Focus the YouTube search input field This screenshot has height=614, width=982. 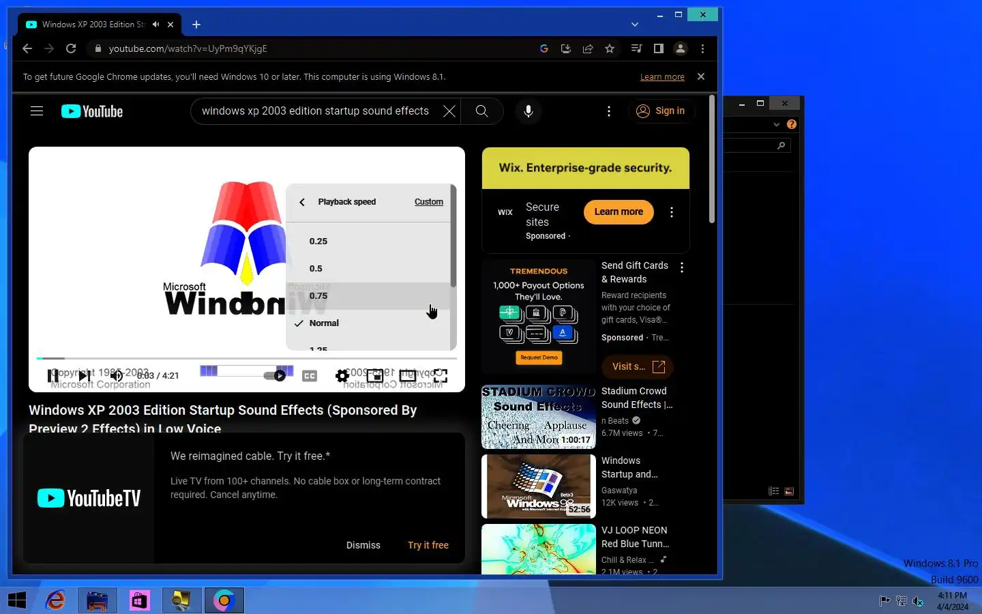point(317,111)
